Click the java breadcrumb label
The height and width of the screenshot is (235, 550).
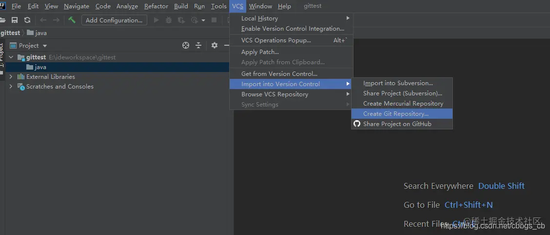(x=41, y=33)
